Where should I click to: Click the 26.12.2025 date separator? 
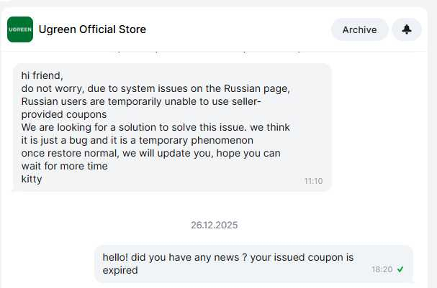pos(214,225)
